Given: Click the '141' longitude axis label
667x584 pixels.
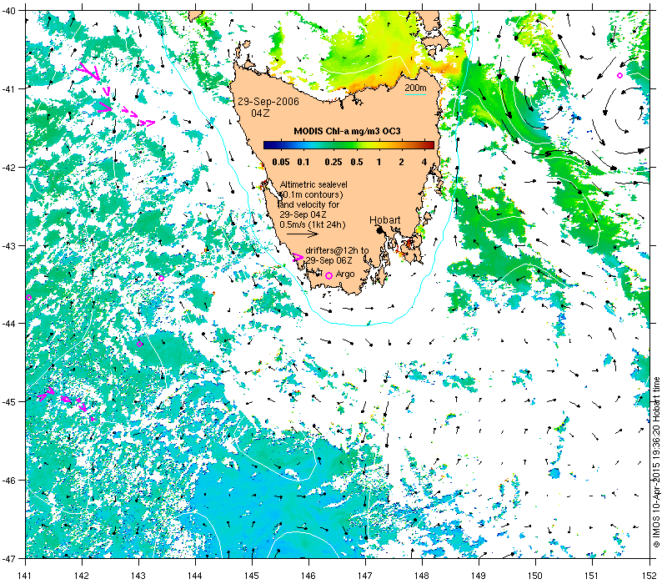Looking at the screenshot, I should [25, 576].
